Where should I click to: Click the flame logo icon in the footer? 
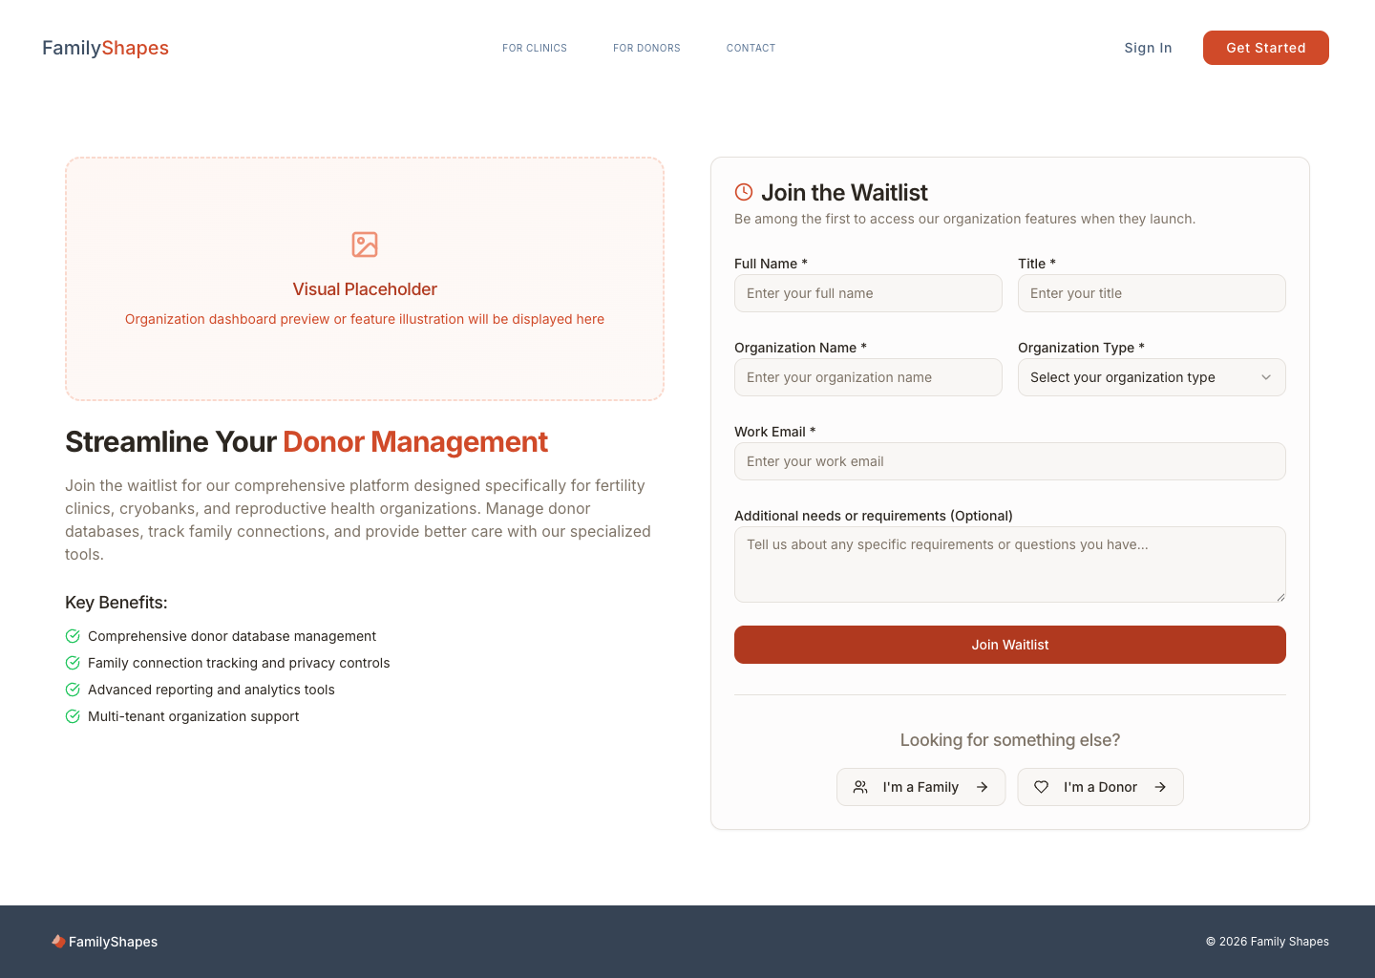[x=58, y=942]
